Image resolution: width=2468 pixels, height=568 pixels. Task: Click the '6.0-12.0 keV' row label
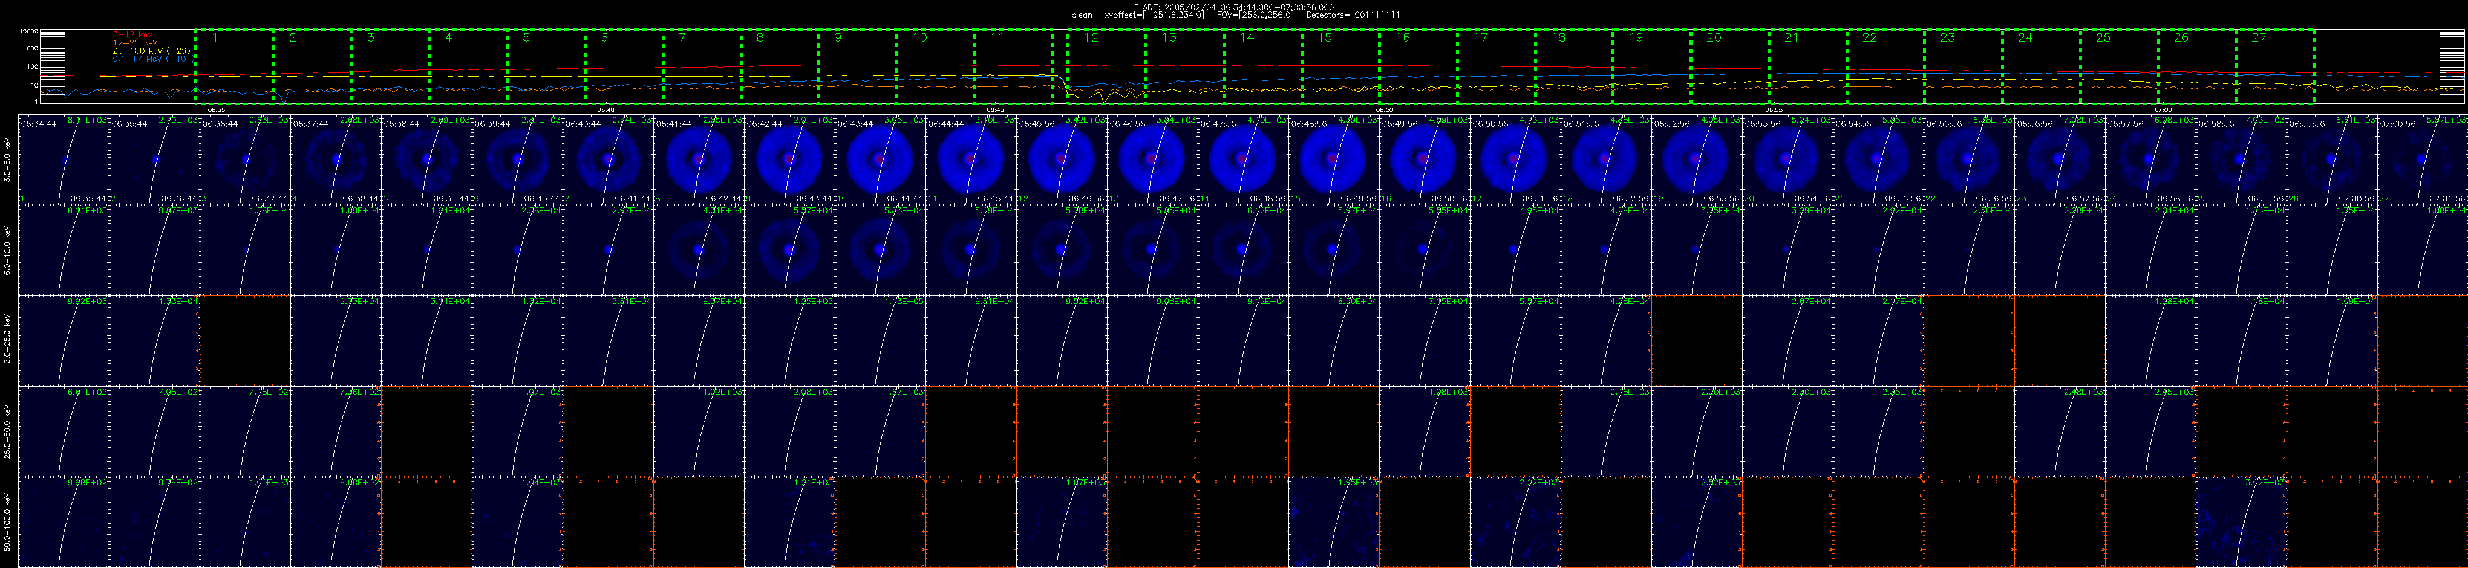(8, 250)
